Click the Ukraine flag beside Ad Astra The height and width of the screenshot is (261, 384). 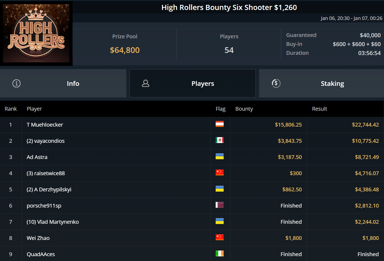point(220,157)
